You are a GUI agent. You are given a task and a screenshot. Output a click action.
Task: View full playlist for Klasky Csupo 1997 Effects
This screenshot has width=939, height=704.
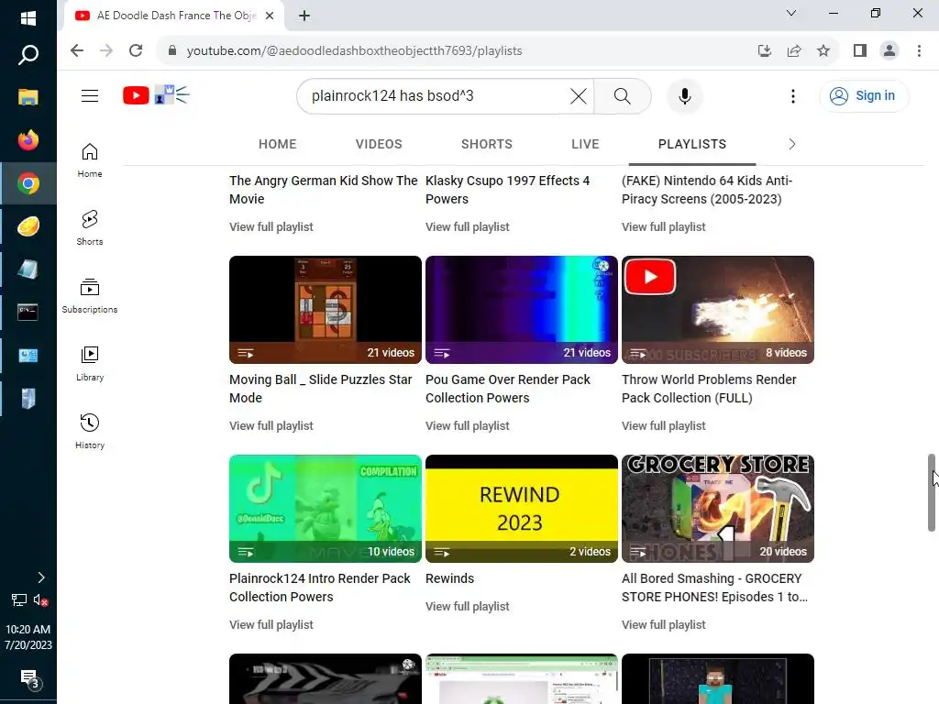click(467, 227)
